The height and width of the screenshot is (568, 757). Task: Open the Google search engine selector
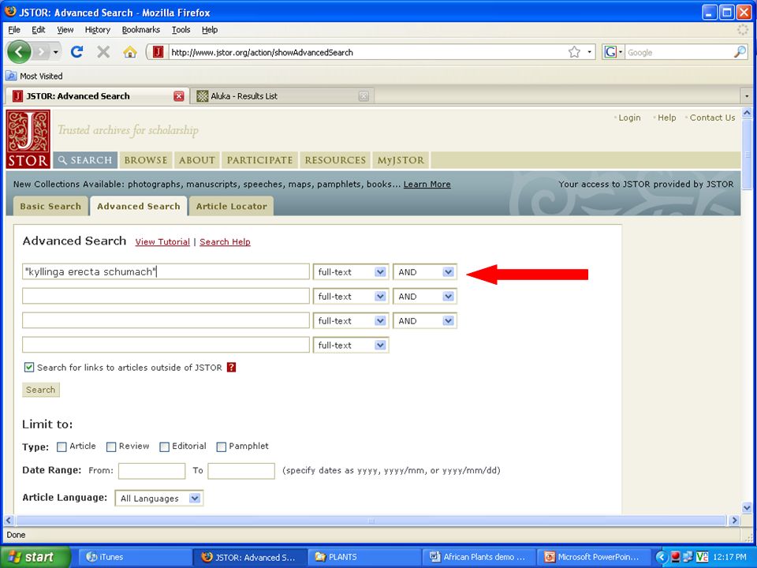[x=613, y=52]
